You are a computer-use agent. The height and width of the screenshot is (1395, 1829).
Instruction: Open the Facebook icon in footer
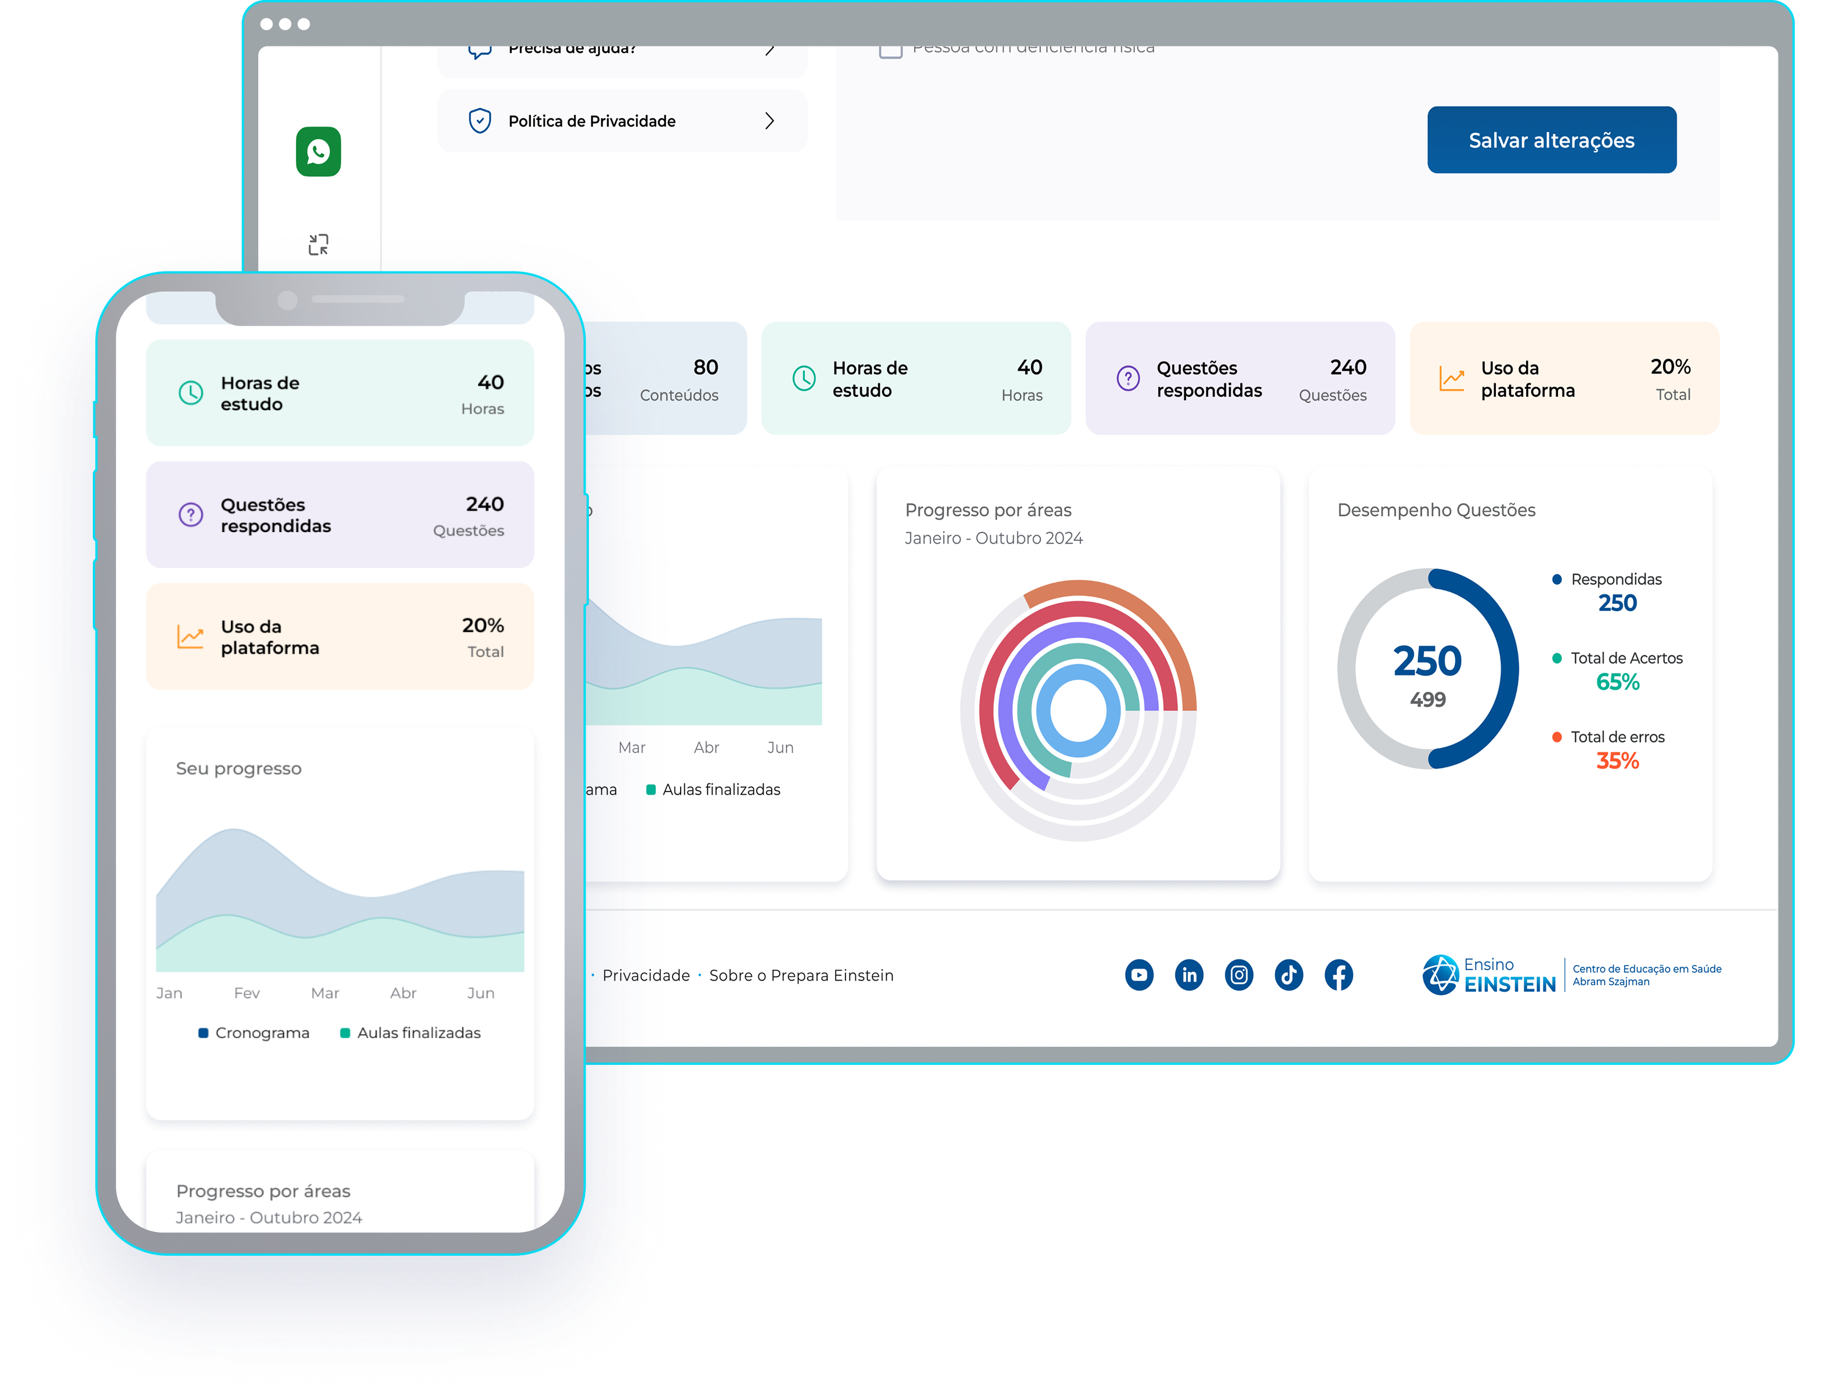point(1338,975)
